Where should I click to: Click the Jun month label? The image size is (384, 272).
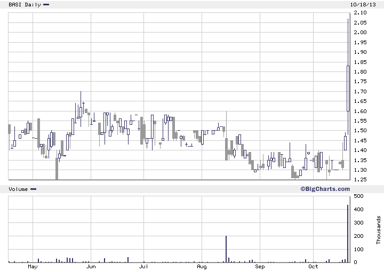pyautogui.click(x=91, y=266)
